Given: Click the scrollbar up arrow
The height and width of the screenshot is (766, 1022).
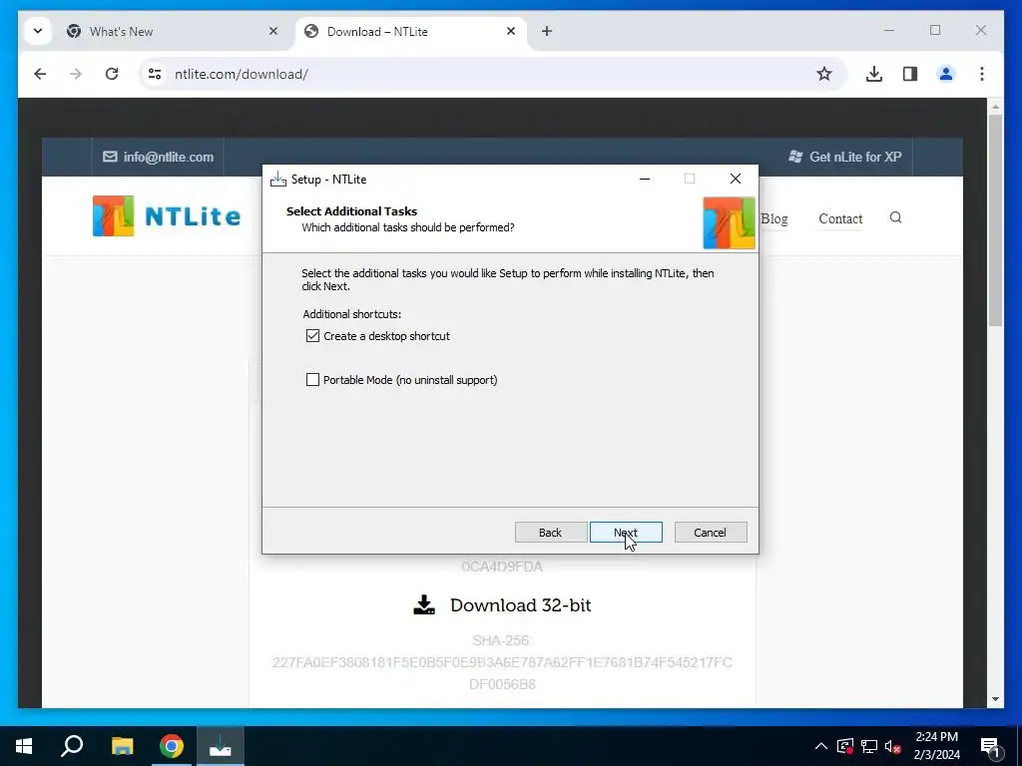Looking at the screenshot, I should click(995, 106).
